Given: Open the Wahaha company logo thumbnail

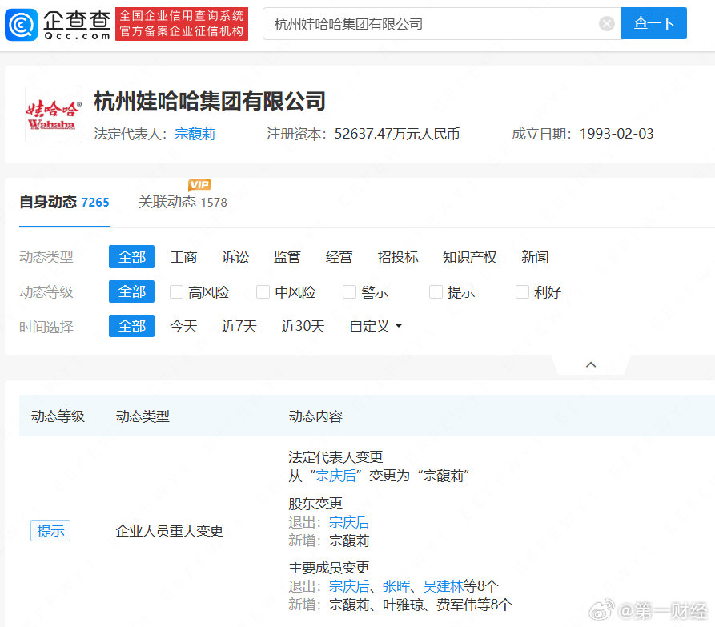Looking at the screenshot, I should pos(54,115).
